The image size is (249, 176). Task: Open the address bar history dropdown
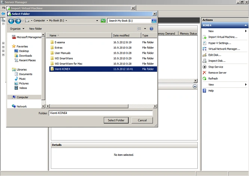[x=97, y=21]
